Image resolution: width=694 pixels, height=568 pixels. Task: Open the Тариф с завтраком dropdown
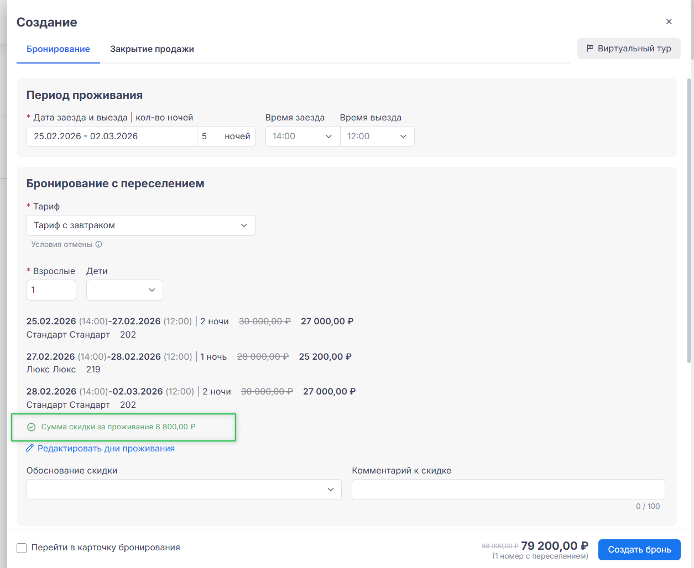[141, 225]
